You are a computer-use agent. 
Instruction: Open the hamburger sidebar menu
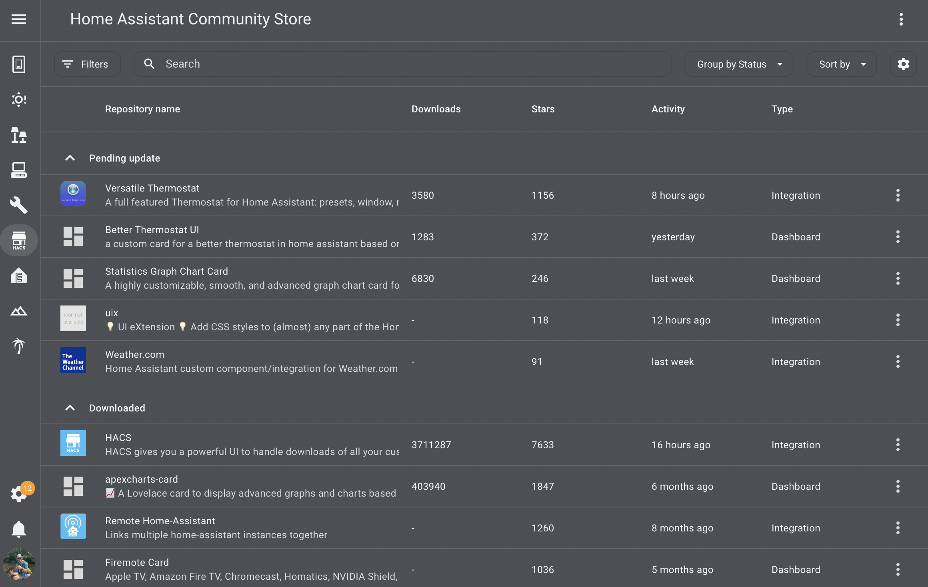pyautogui.click(x=19, y=19)
